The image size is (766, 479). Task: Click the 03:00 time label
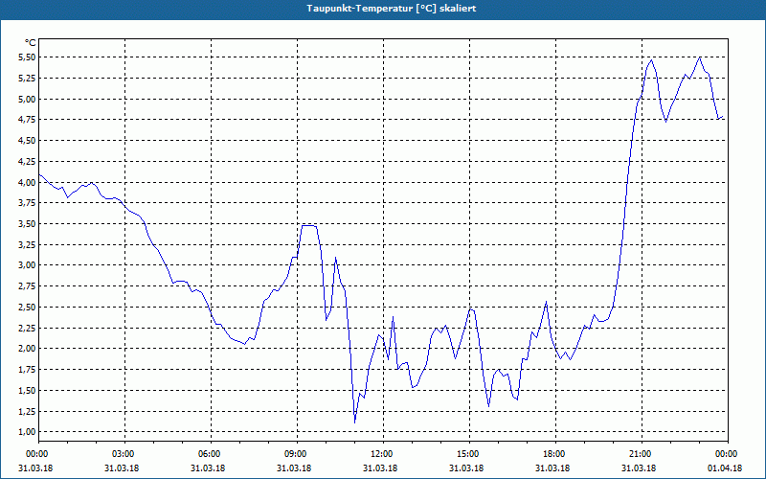(x=125, y=453)
